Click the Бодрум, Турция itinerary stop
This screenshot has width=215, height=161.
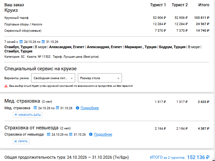172,47
